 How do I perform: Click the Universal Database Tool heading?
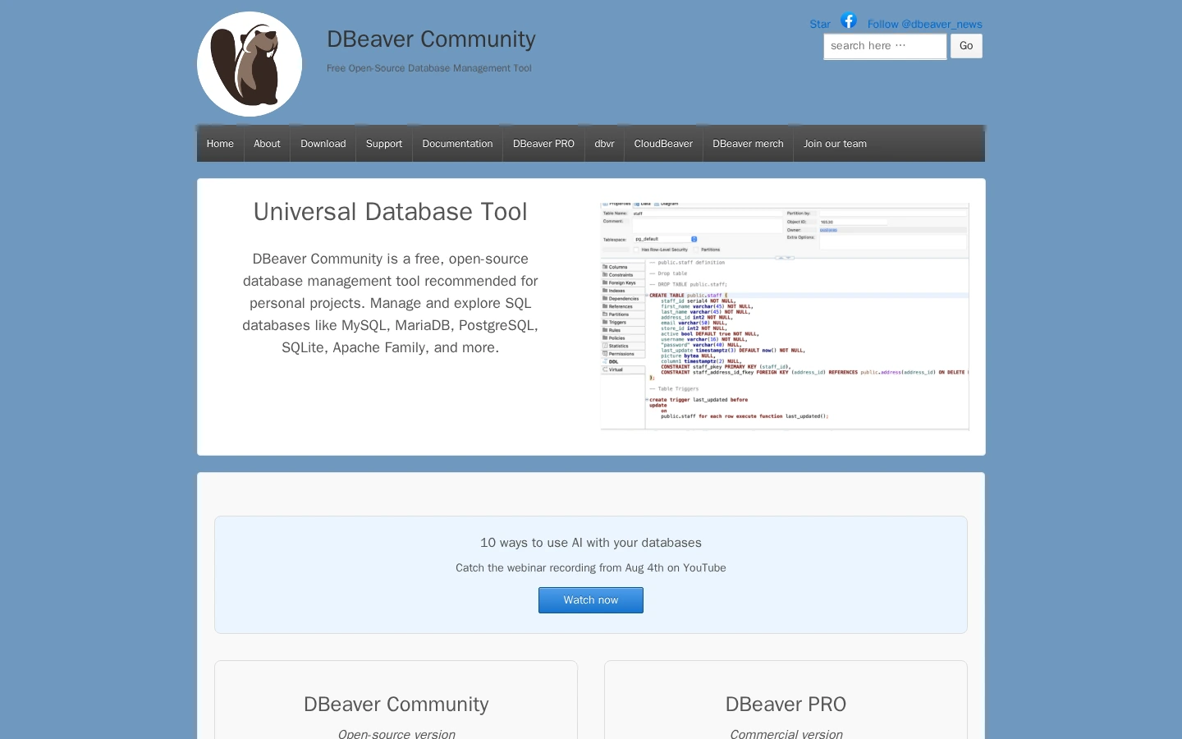pos(390,212)
